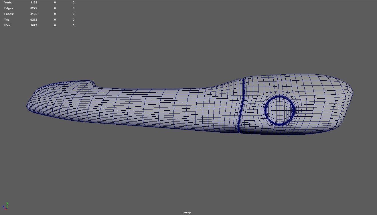The height and width of the screenshot is (215, 377).
Task: Click the view axis orientation gizmo
Action: 5,206
